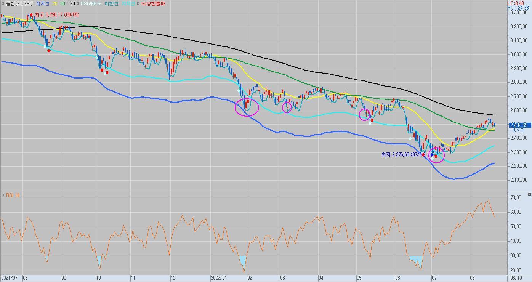Click the black 120 moving-average legend
532x282 pixels.
71,3
